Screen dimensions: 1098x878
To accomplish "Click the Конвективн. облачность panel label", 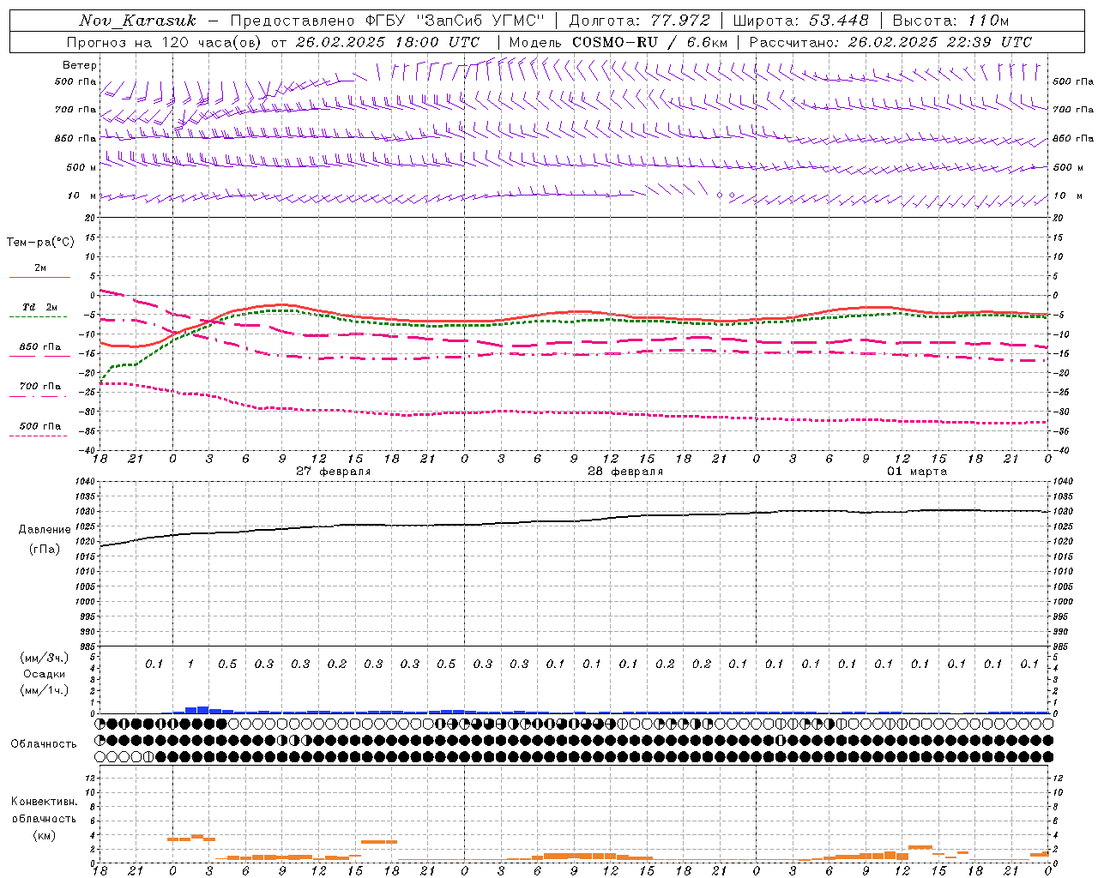I will [44, 810].
